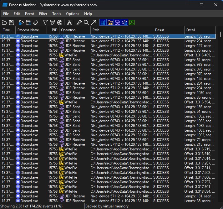
Task: Click the detail 'Offset: 3.316.594'
Action: click(198, 102)
